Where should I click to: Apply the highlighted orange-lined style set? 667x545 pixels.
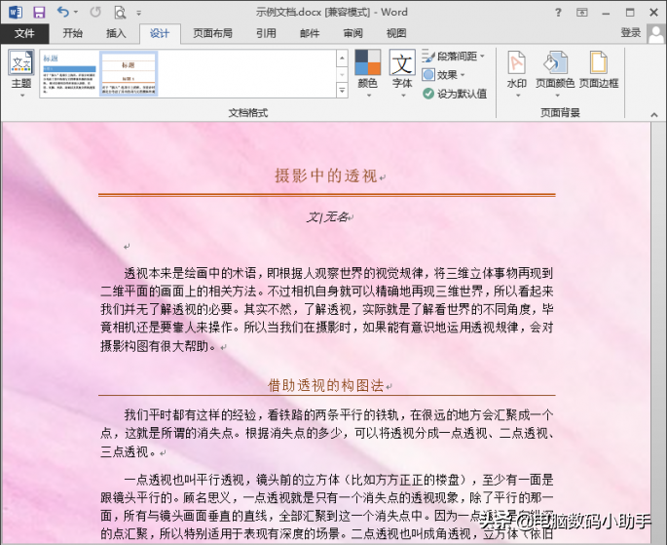(129, 73)
